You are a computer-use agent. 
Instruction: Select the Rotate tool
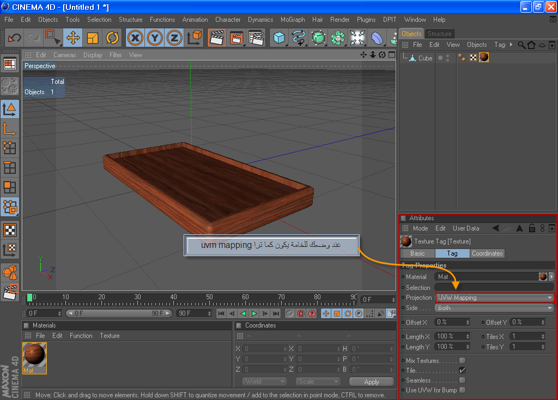[112, 38]
